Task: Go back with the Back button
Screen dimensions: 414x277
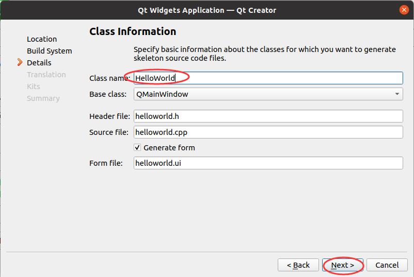Action: [298, 265]
